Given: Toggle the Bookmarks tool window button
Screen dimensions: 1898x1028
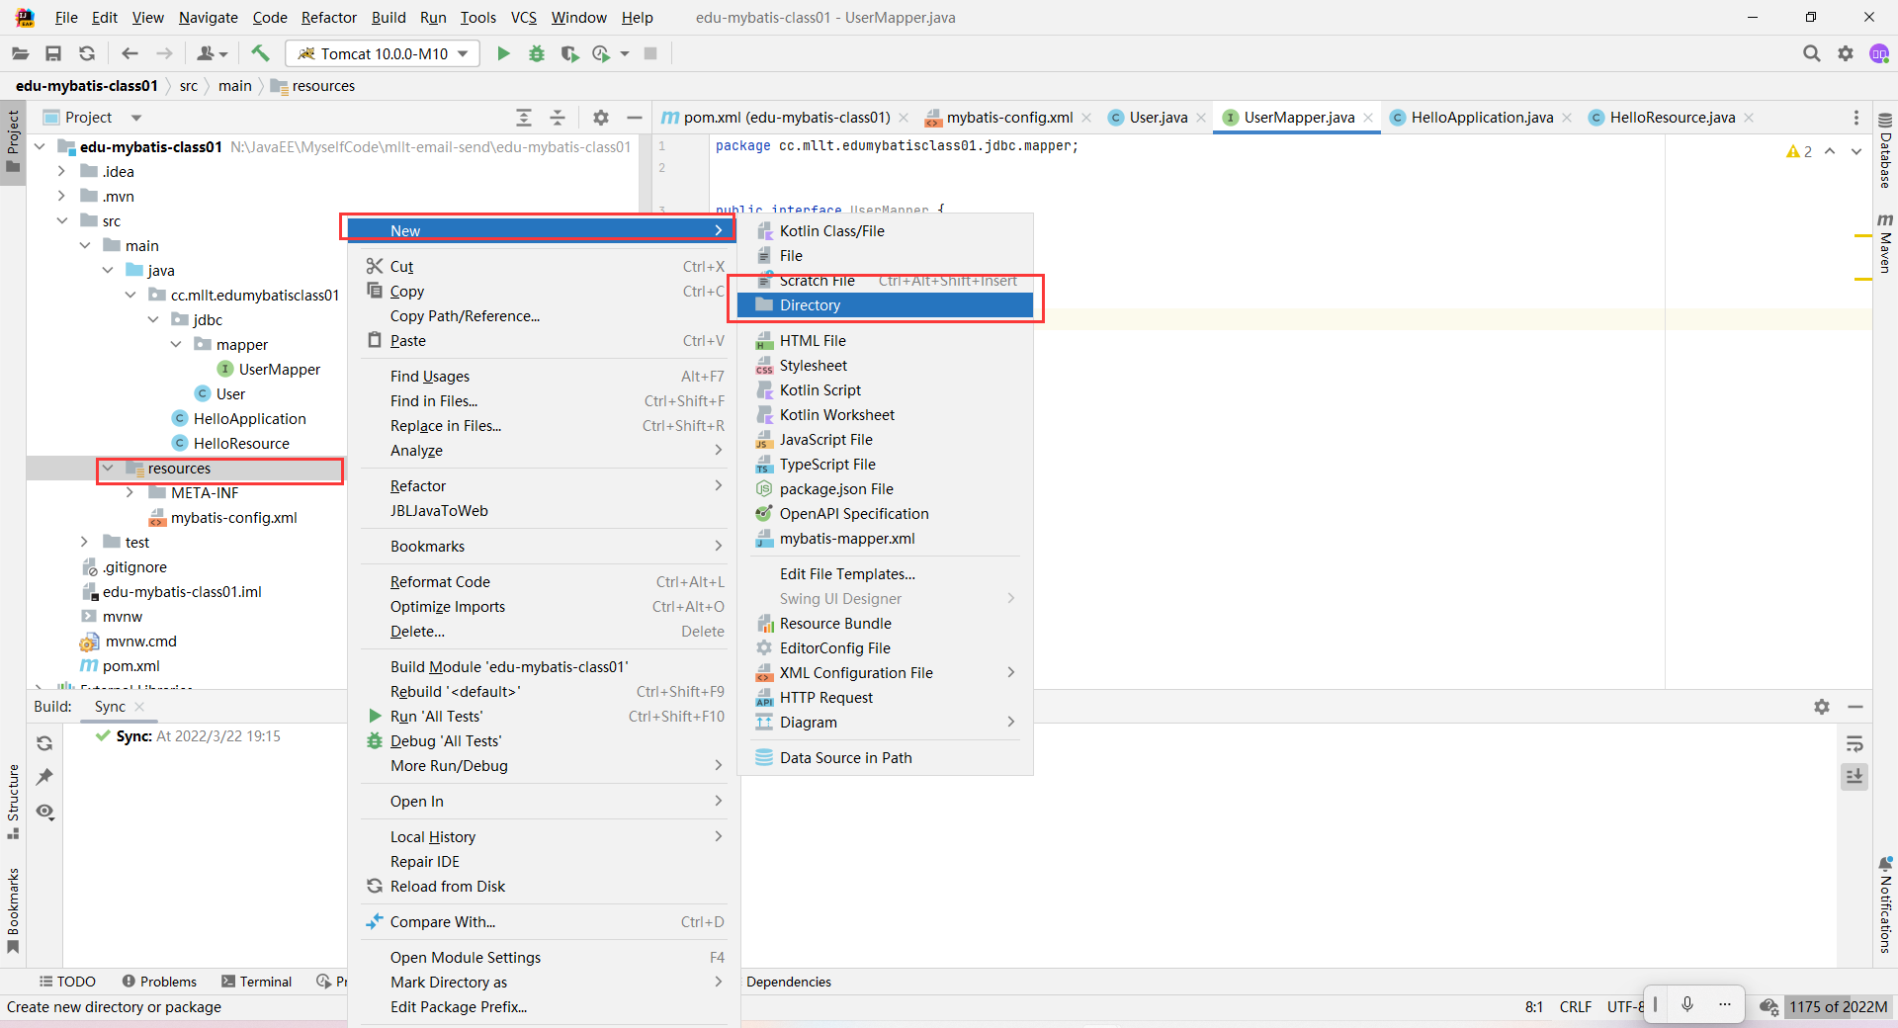Looking at the screenshot, I should pos(13,910).
